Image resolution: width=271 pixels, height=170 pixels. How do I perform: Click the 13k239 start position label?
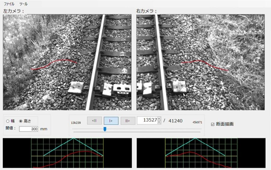pyautogui.click(x=76, y=123)
